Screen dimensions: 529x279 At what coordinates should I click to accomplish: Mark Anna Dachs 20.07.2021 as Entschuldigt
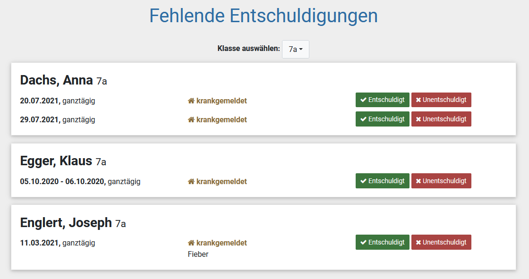382,100
